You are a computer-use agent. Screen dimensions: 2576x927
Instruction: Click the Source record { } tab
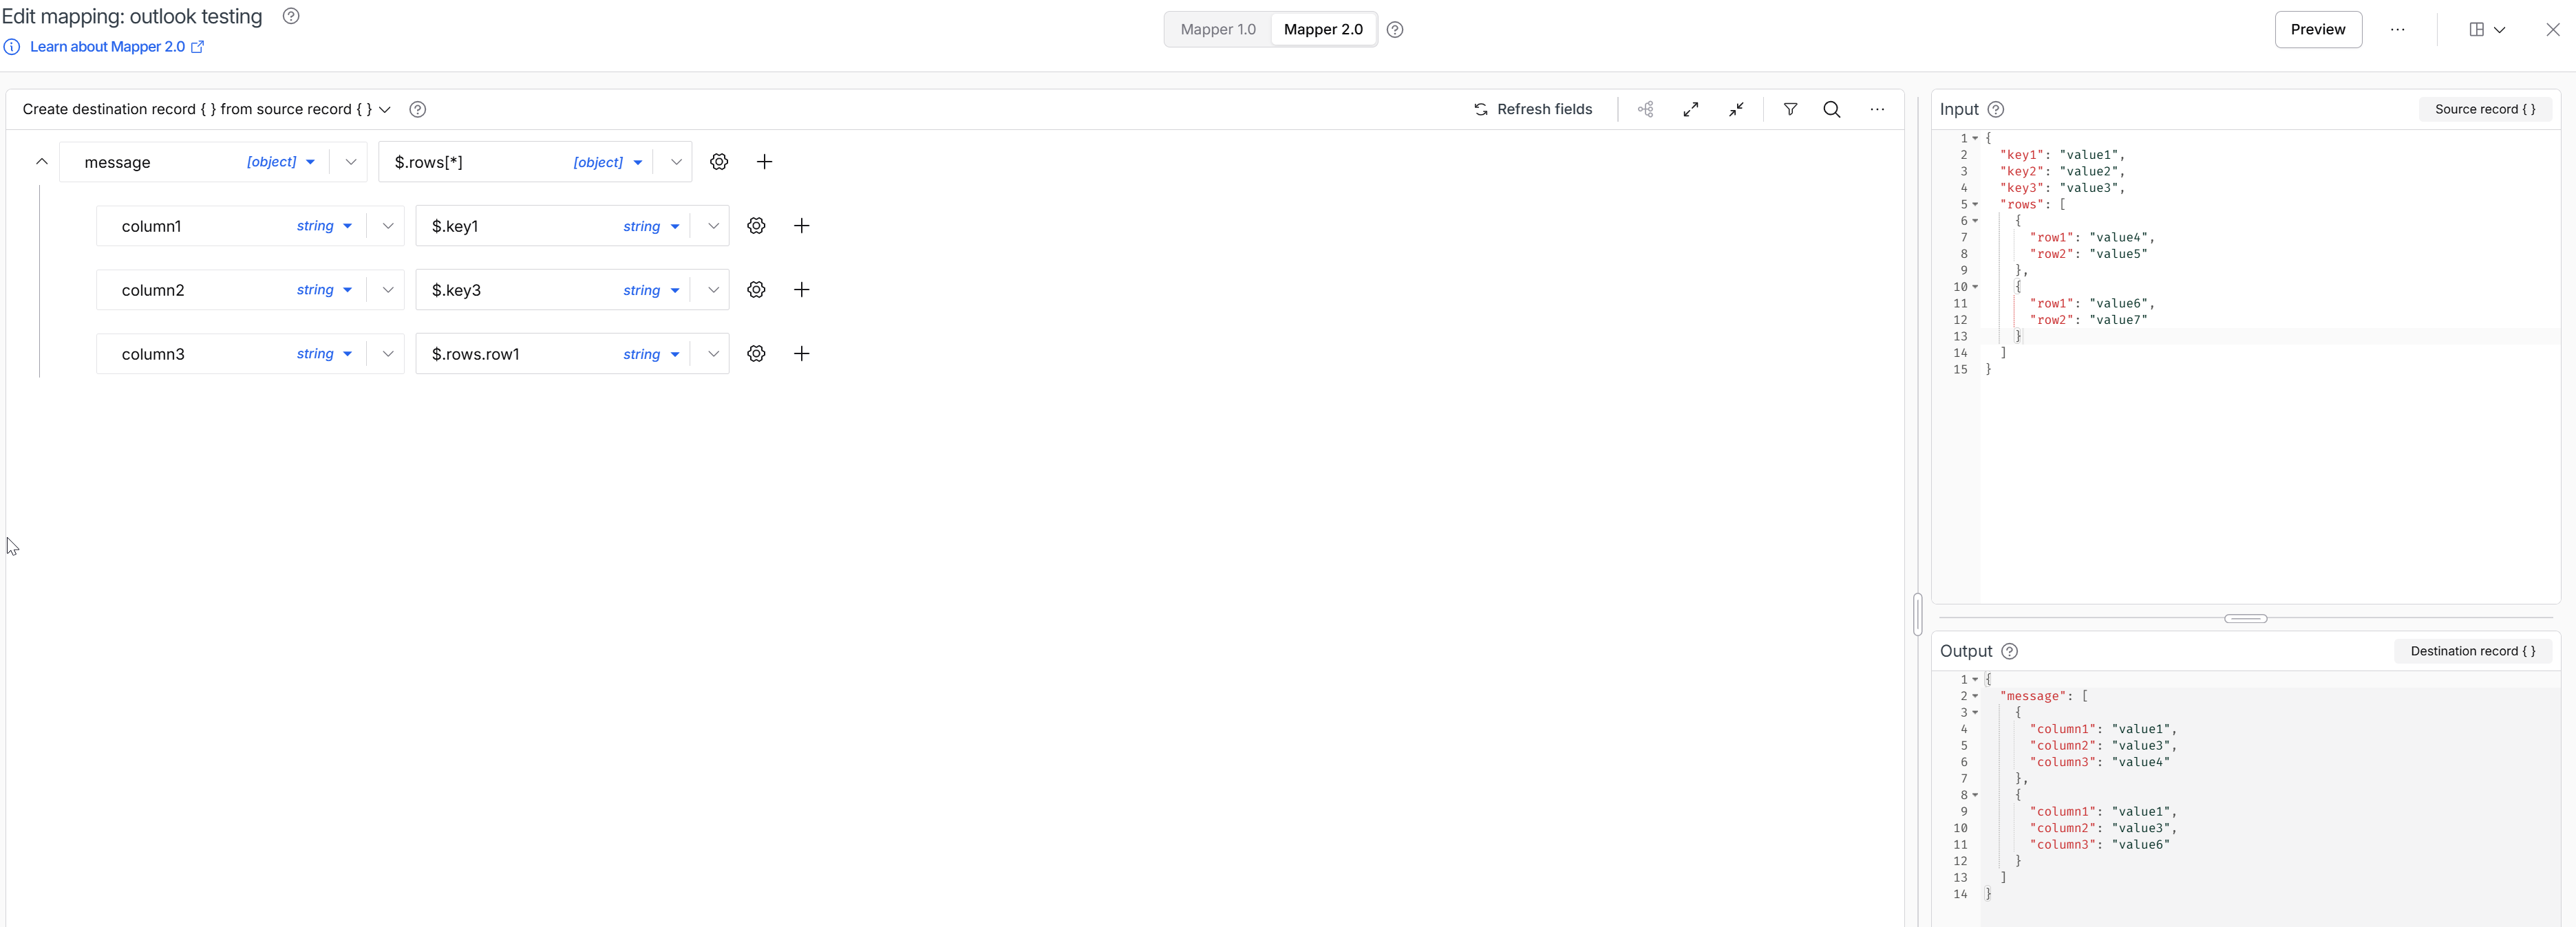(x=2484, y=110)
